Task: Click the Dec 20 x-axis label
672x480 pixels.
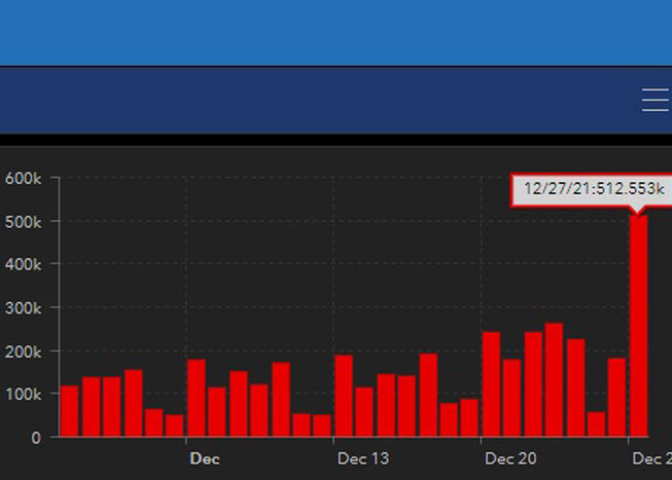Action: [511, 459]
